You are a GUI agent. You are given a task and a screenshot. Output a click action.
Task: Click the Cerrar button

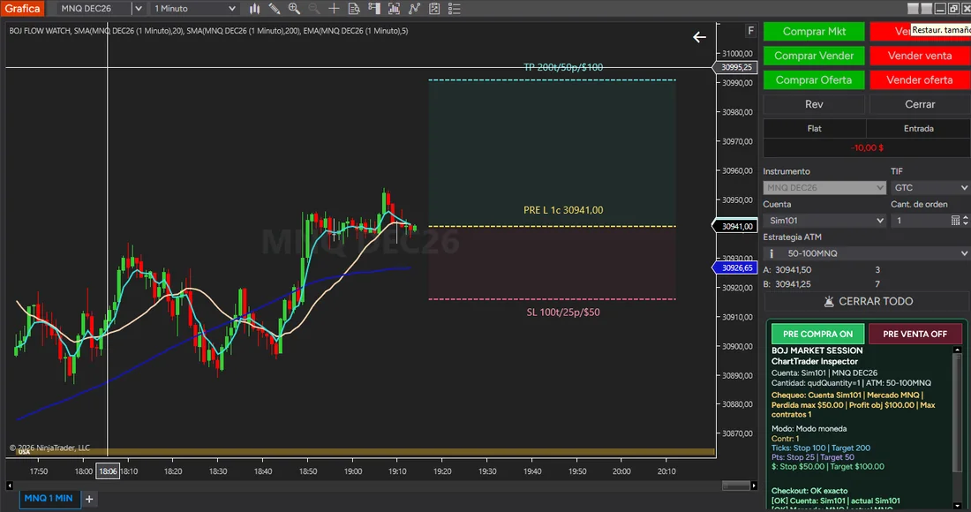tap(920, 104)
